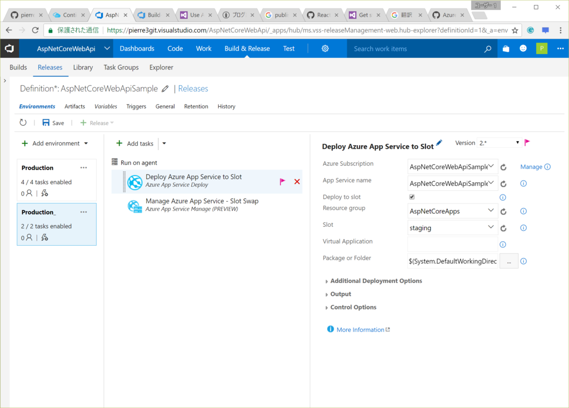Image resolution: width=569 pixels, height=408 pixels.
Task: Click approvers person icon in Production_ card
Action: [29, 237]
